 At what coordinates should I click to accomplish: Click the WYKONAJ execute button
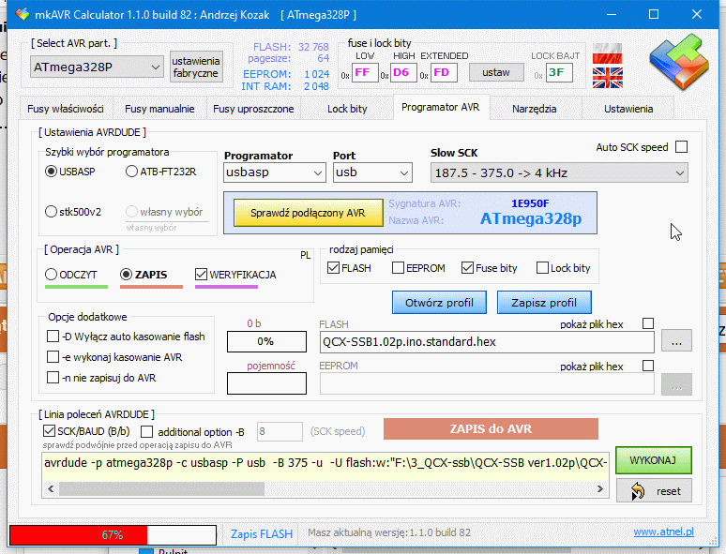[x=653, y=460]
